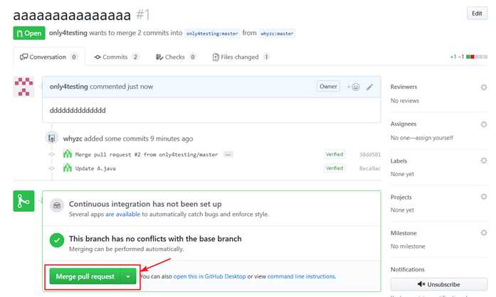
Task: Open whyzc user profile link
Action: [73, 139]
